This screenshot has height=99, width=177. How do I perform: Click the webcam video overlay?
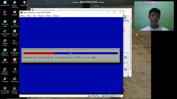click(154, 16)
